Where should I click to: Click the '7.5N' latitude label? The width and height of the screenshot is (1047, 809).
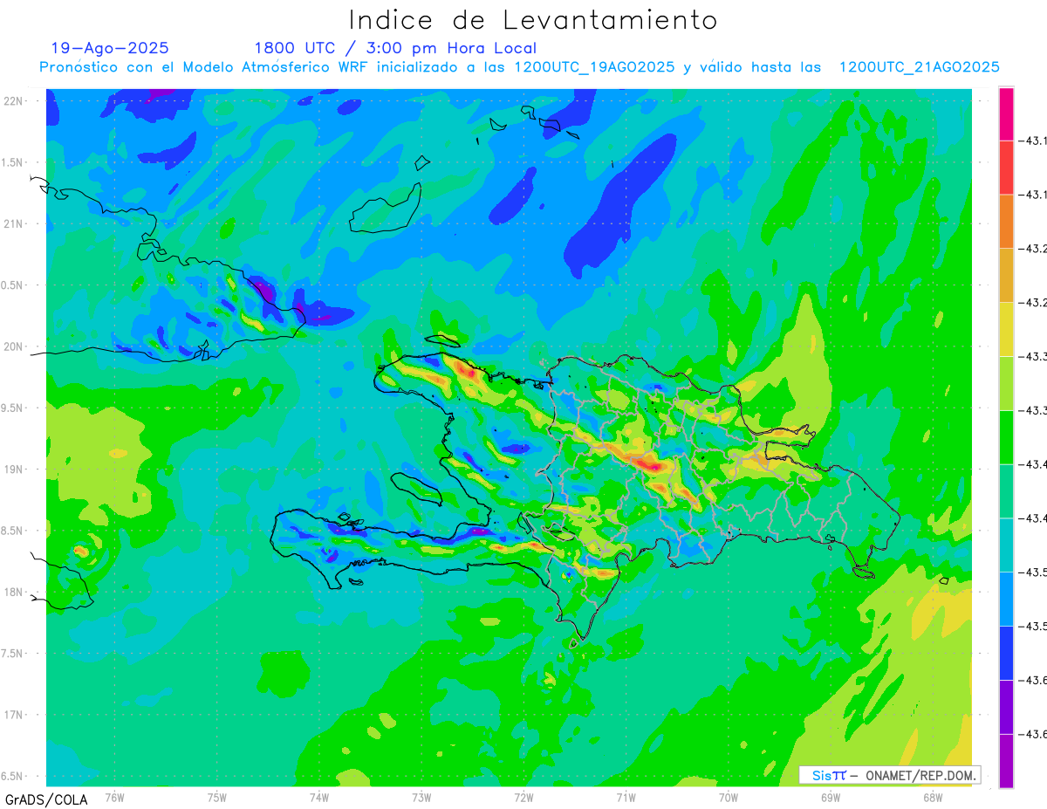coord(12,653)
